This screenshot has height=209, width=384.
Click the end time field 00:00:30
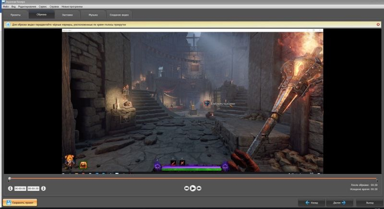(33, 188)
